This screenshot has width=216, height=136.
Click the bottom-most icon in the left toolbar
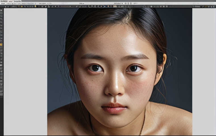tap(1, 95)
